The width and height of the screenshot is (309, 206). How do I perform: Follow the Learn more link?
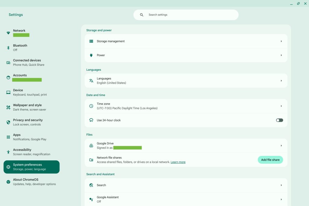(178, 162)
